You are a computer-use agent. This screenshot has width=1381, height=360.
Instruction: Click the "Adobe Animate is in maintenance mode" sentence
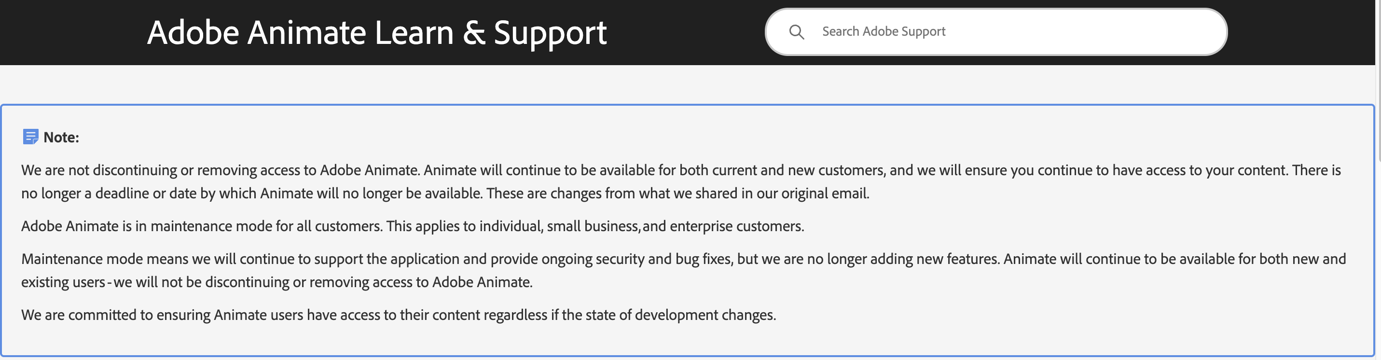coord(202,226)
